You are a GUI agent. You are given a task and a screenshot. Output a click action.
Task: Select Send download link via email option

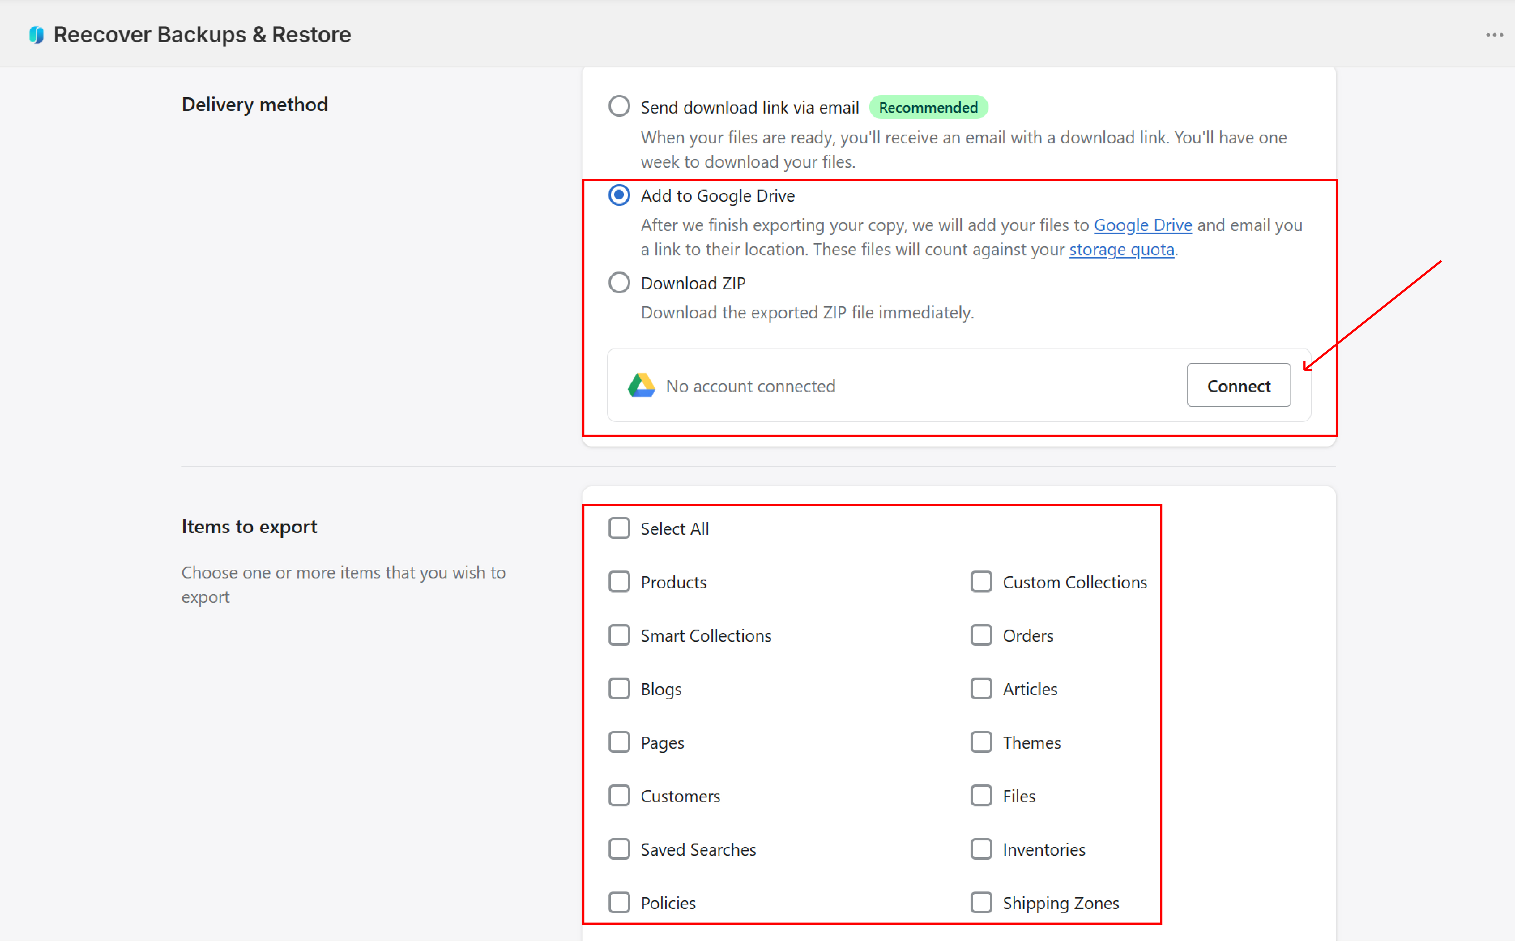[x=619, y=106]
